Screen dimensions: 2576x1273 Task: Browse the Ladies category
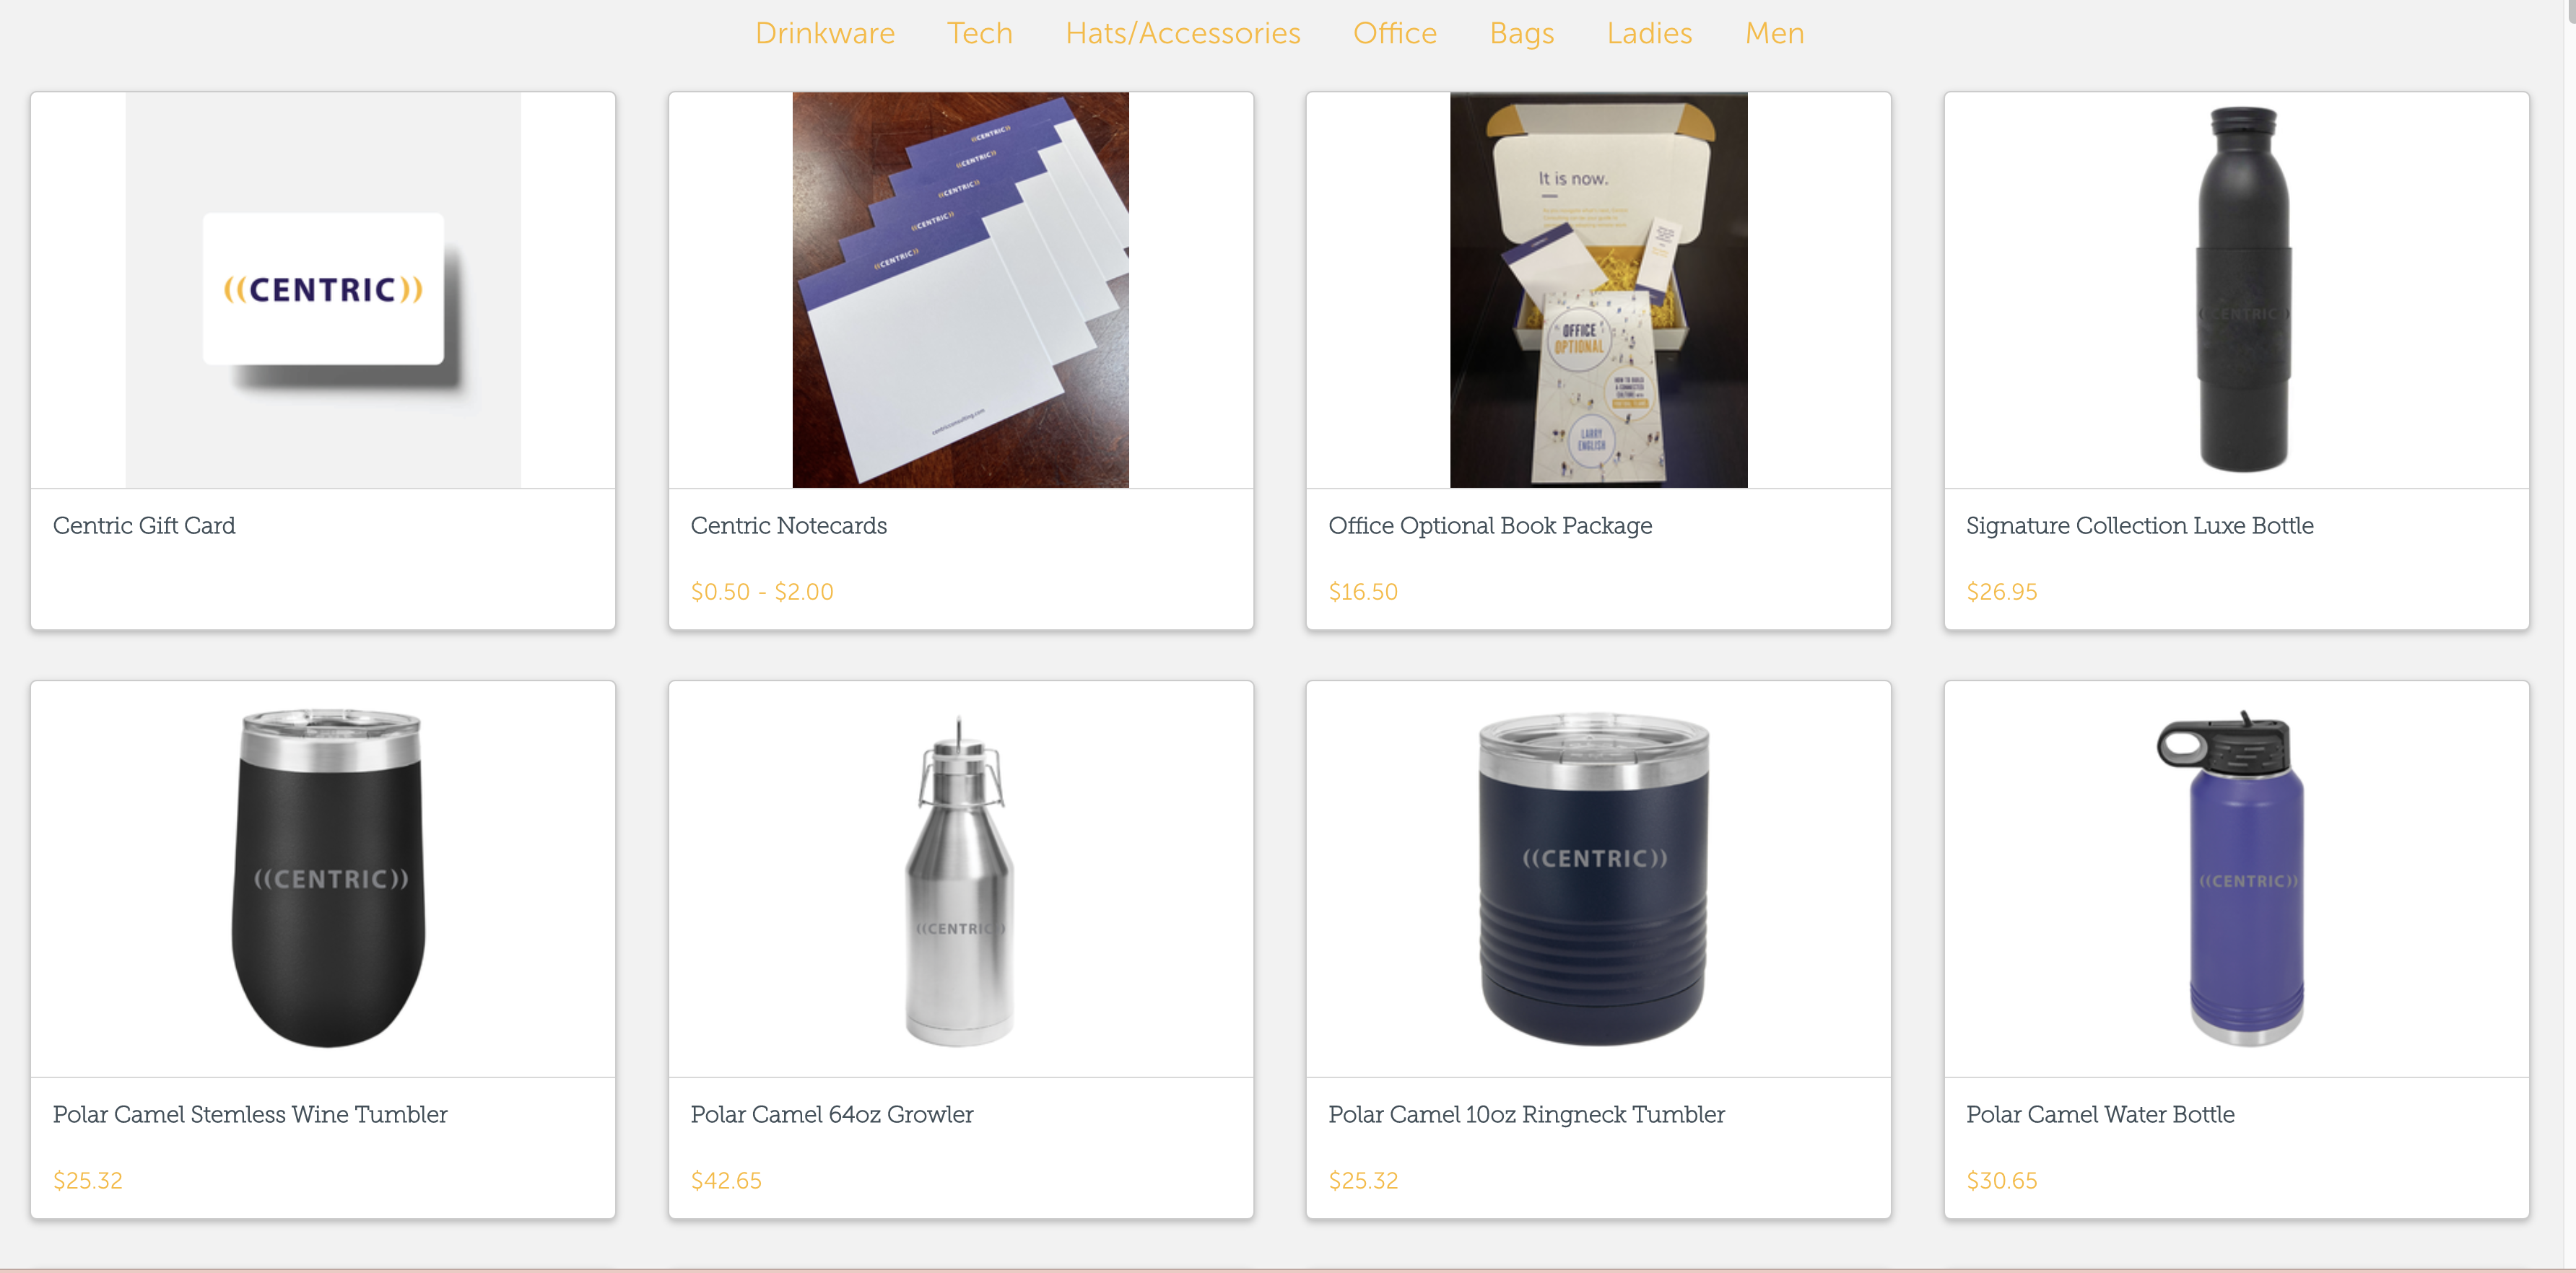[1649, 33]
